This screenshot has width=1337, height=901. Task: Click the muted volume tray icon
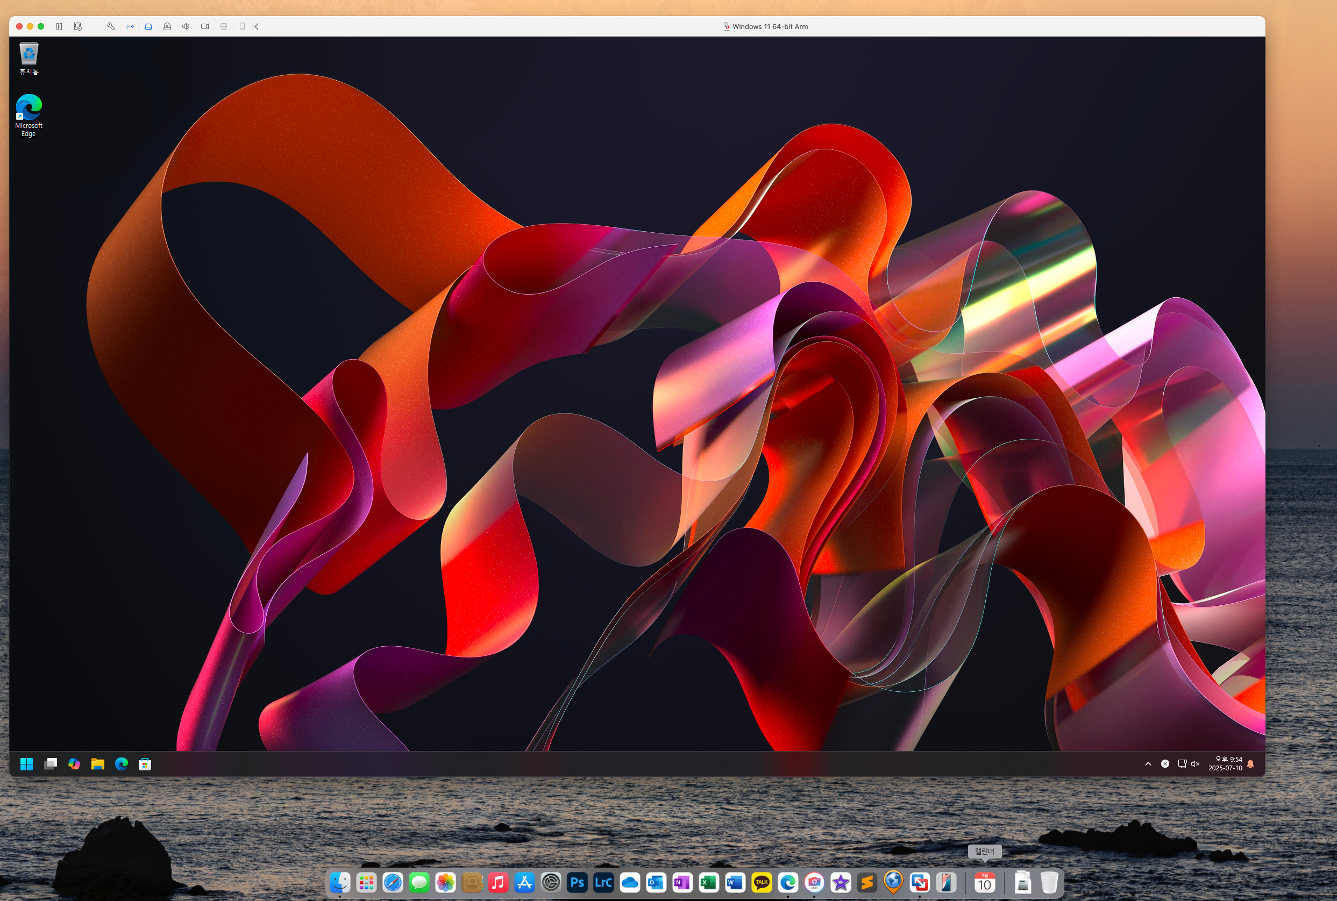(1196, 764)
